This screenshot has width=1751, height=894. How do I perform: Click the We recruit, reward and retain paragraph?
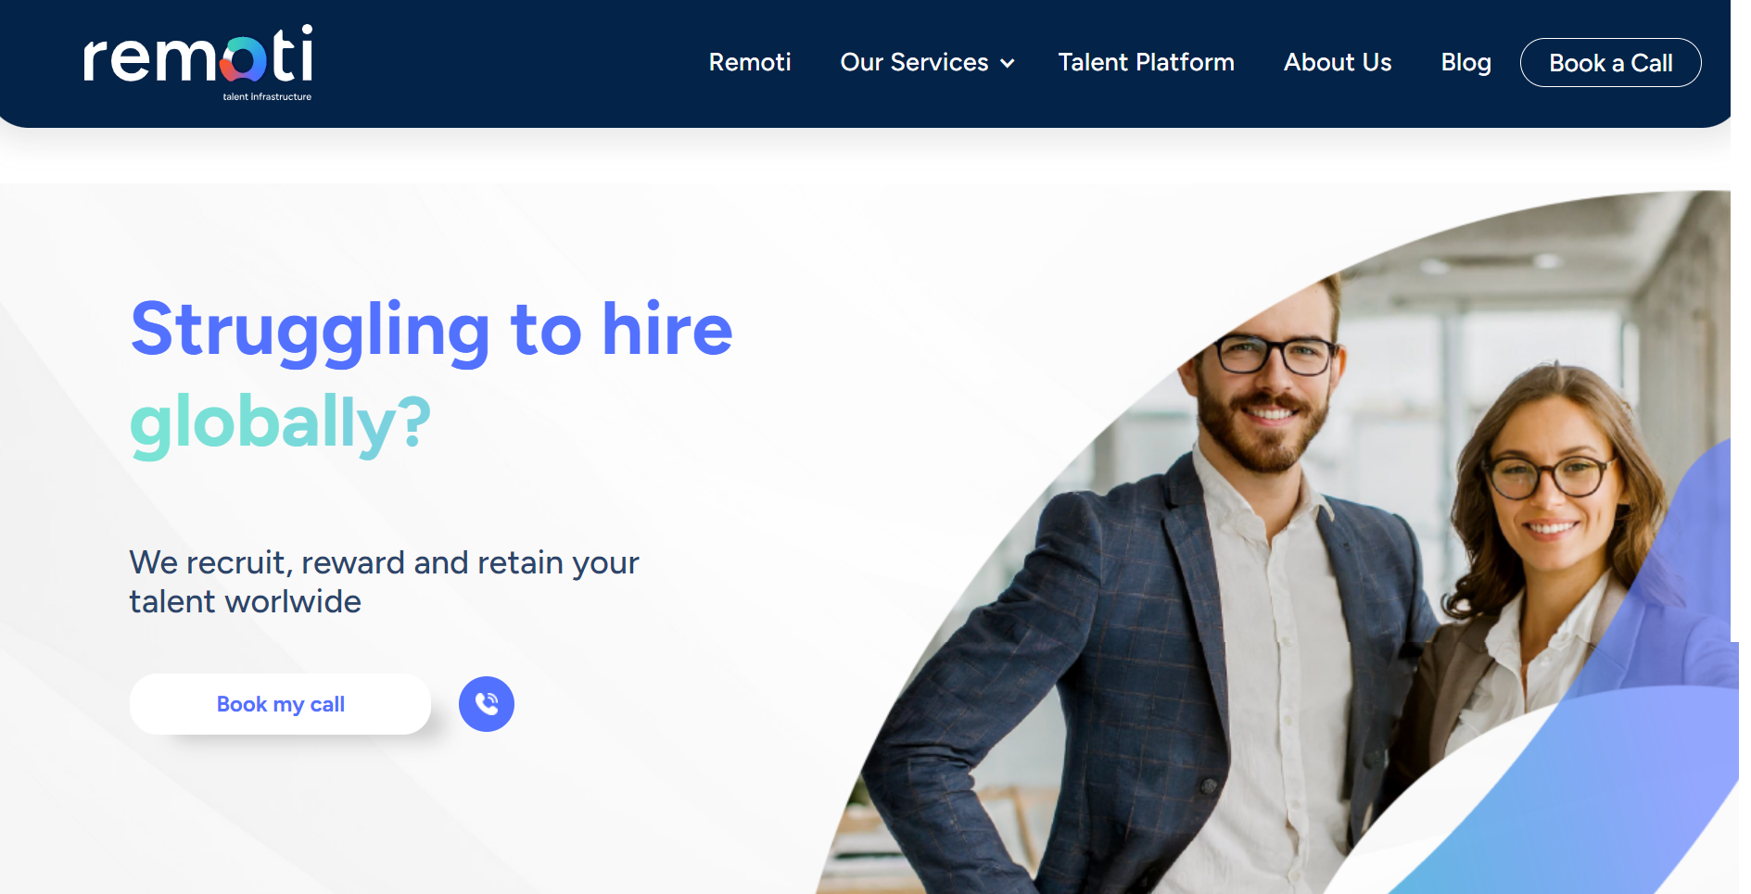pos(384,582)
